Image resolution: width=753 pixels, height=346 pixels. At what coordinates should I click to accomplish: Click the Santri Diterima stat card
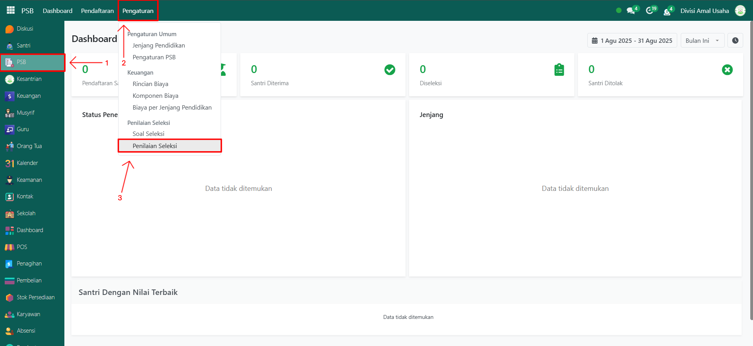point(322,75)
